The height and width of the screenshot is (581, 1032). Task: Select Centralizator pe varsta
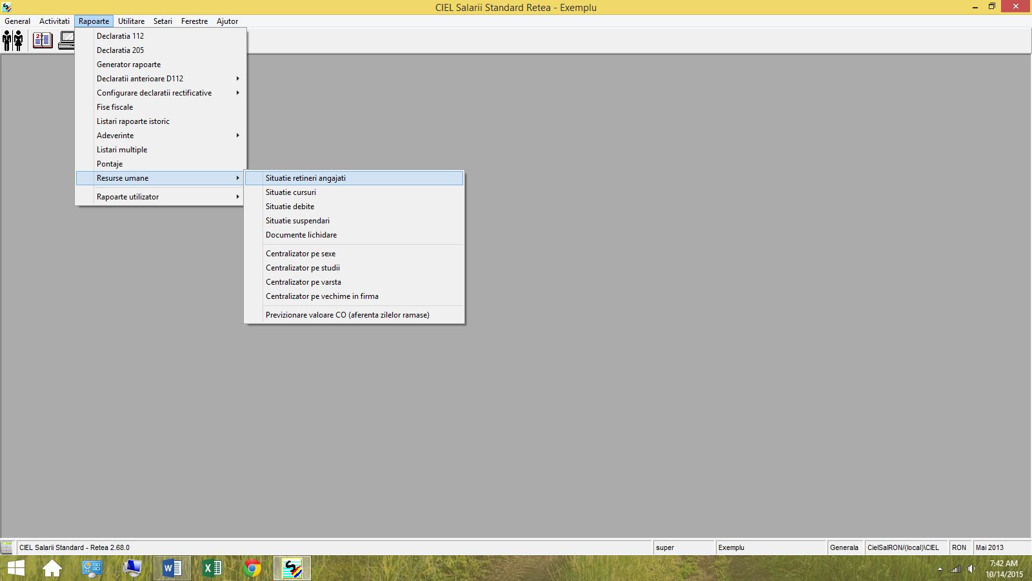coord(354,282)
